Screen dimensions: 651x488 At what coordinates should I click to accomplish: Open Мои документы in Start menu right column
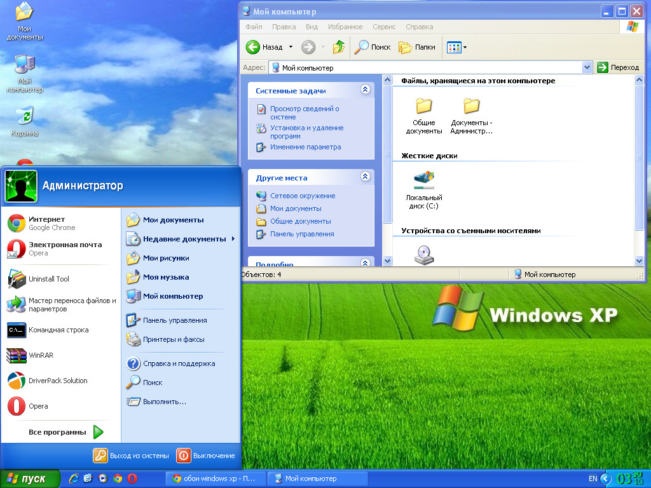pos(181,220)
